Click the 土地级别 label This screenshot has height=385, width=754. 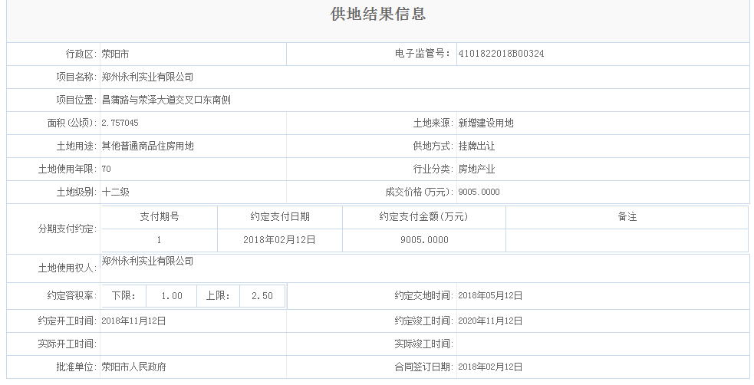77,192
